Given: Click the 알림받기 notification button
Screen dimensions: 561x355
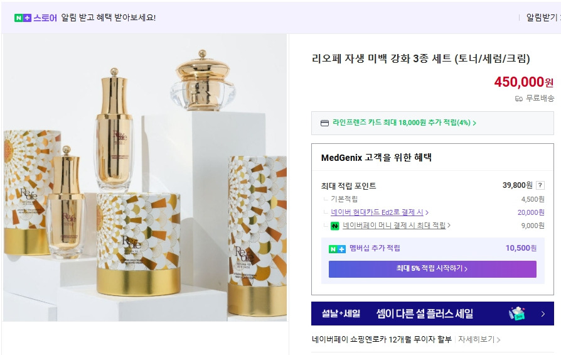Looking at the screenshot, I should pos(542,18).
